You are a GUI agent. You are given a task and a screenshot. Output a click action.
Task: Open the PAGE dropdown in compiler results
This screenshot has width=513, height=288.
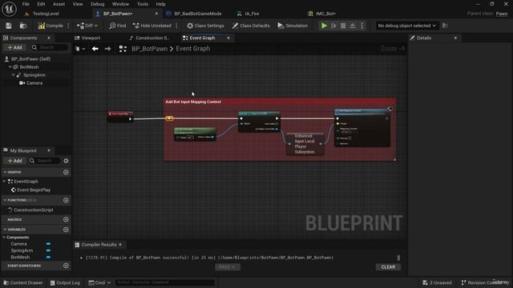click(228, 267)
